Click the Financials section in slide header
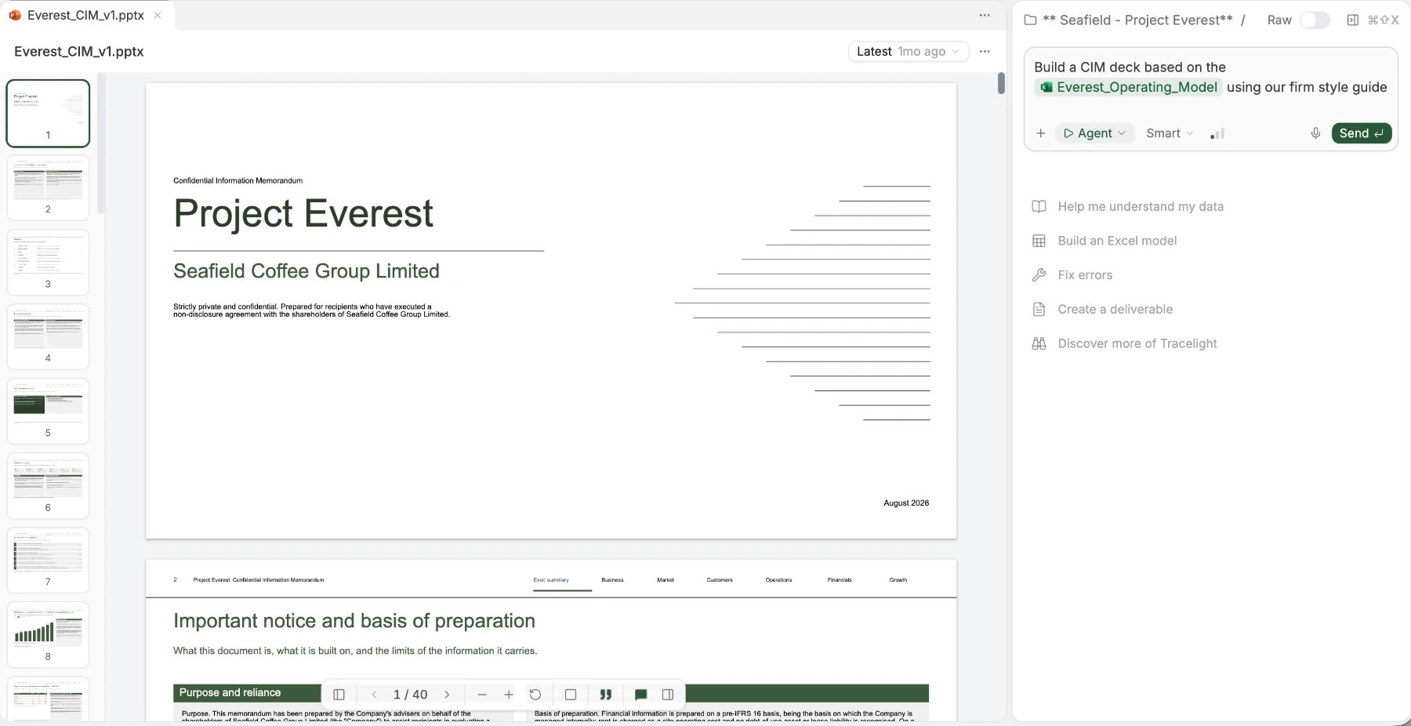This screenshot has width=1411, height=726. coord(839,580)
